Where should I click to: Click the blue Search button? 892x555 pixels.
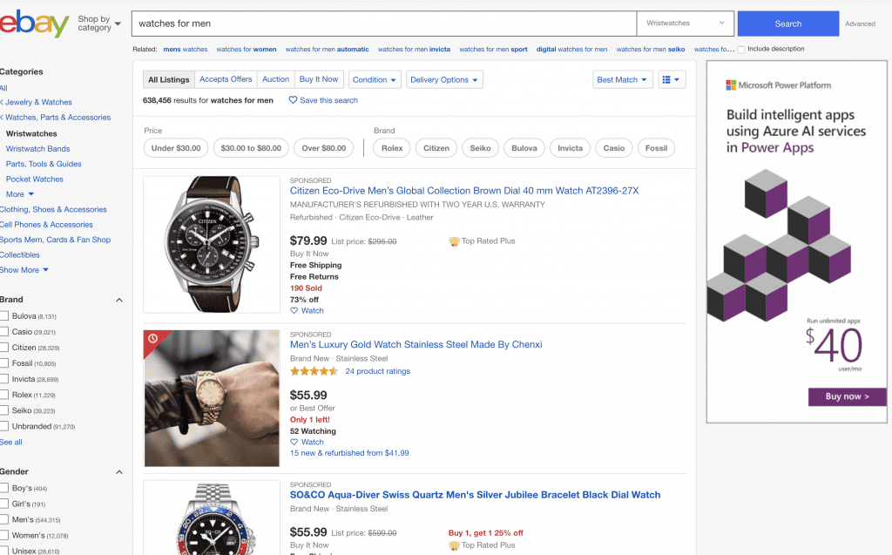(x=787, y=24)
